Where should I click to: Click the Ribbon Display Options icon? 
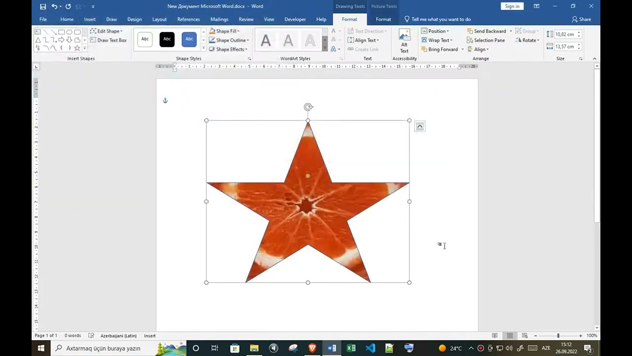[x=537, y=6]
